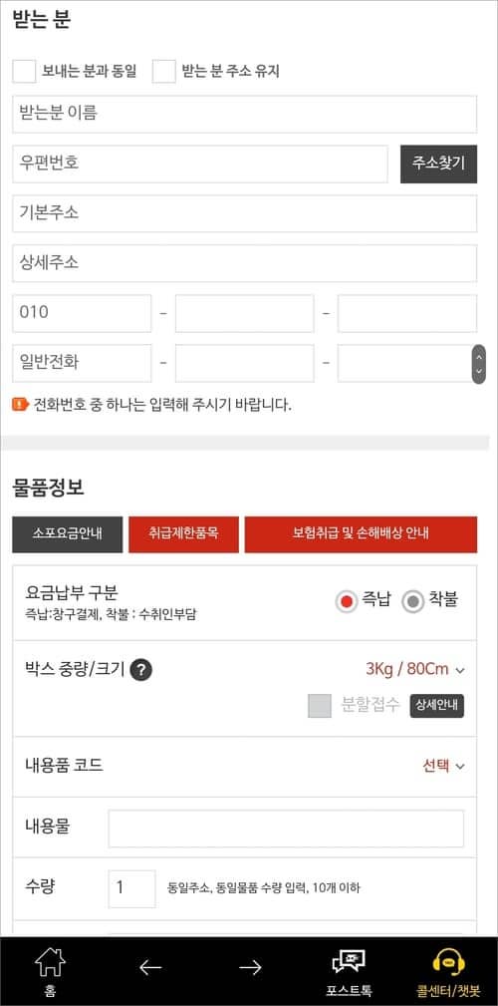Go back with the left arrow icon
This screenshot has width=498, height=1006.
150,967
